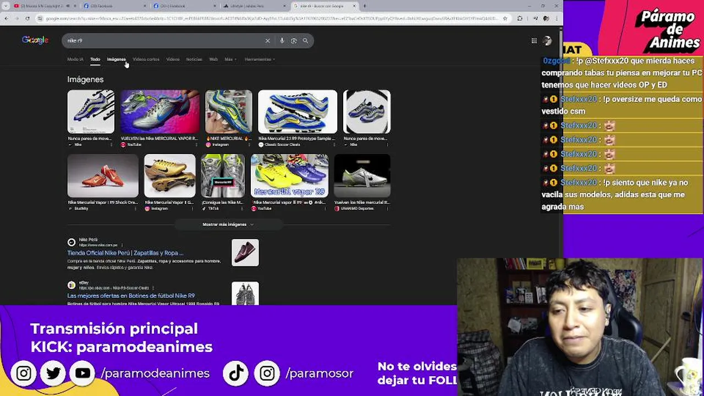Open the 'Mercurial vapor R9' YouTube image

click(290, 175)
